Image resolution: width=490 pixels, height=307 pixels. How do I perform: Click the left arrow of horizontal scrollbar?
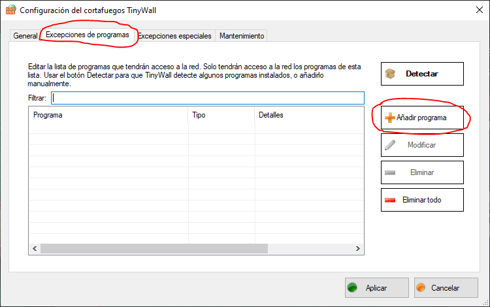coord(35,249)
